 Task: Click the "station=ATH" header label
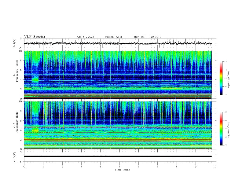113,37
